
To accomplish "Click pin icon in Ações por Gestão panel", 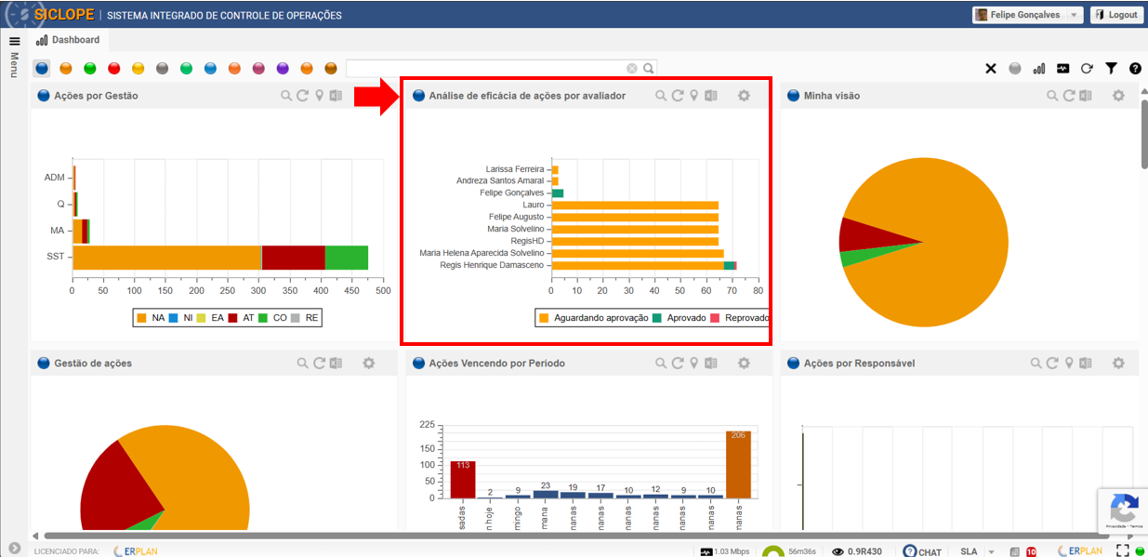I will coord(319,96).
